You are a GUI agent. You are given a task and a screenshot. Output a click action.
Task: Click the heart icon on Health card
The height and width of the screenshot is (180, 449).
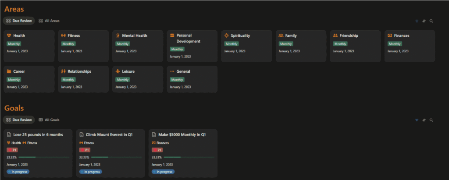9,35
